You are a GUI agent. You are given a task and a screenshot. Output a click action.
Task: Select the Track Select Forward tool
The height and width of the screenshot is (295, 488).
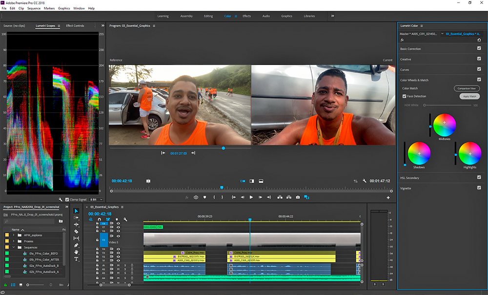point(76,218)
